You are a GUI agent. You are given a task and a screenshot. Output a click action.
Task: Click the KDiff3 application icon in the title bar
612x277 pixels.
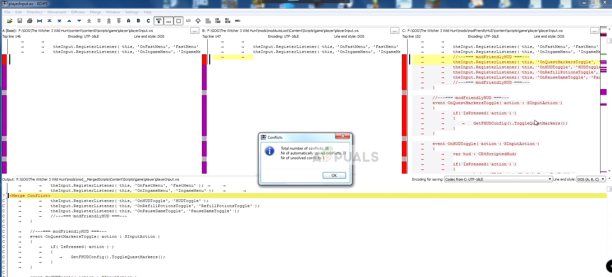click(x=4, y=4)
